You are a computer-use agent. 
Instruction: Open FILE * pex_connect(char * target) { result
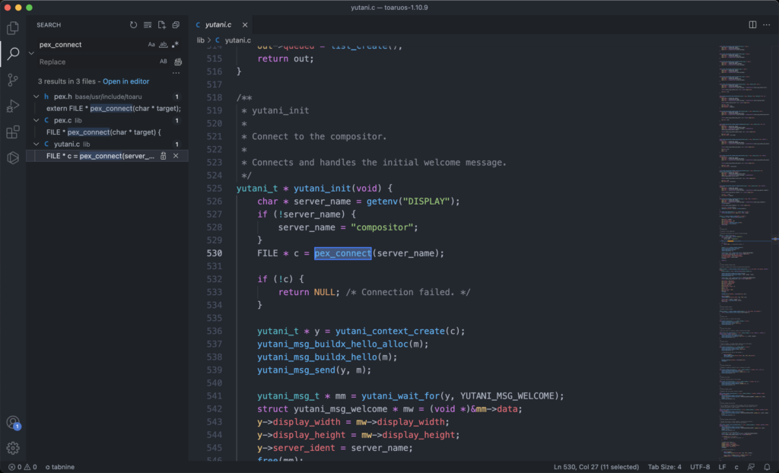(x=103, y=132)
